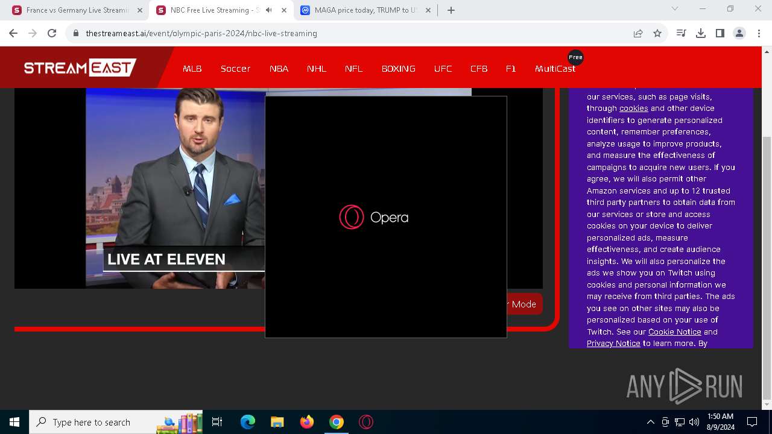Launch Firefox from taskbar
Image resolution: width=772 pixels, height=434 pixels.
click(x=307, y=422)
